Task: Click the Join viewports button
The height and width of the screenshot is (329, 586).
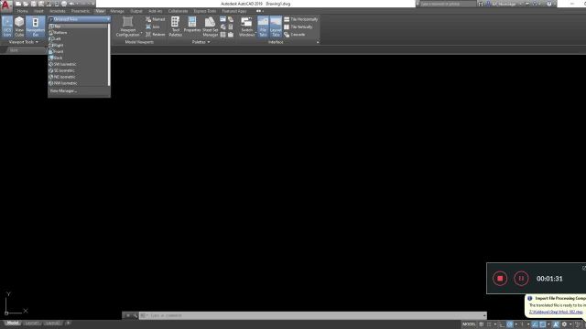Action: 153,27
